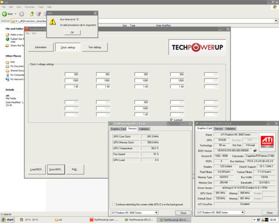Expand GPU selector dropdown in left GPU-Z
This screenshot has width=279, height=223.
156,213
